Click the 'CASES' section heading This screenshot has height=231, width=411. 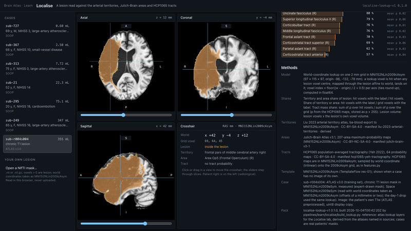point(10,18)
